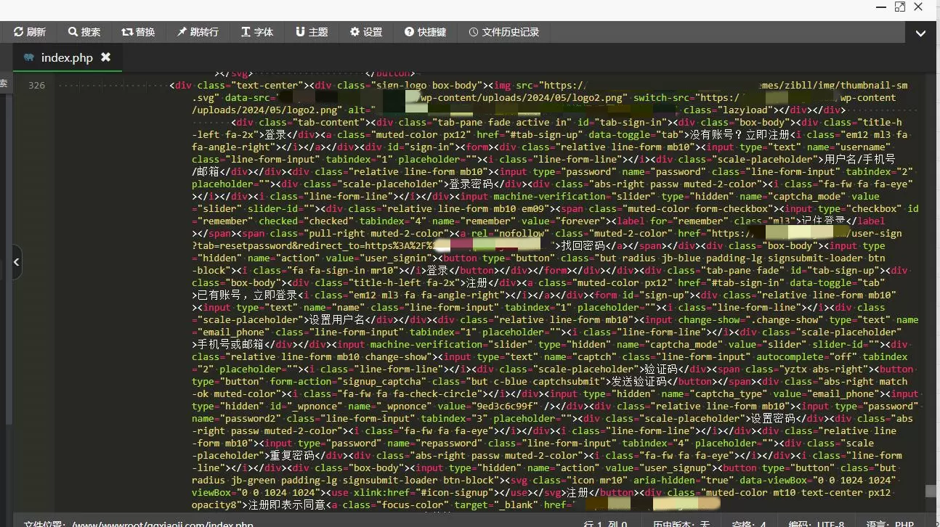Click the vertical scrollbar thumb of editor

(x=931, y=491)
